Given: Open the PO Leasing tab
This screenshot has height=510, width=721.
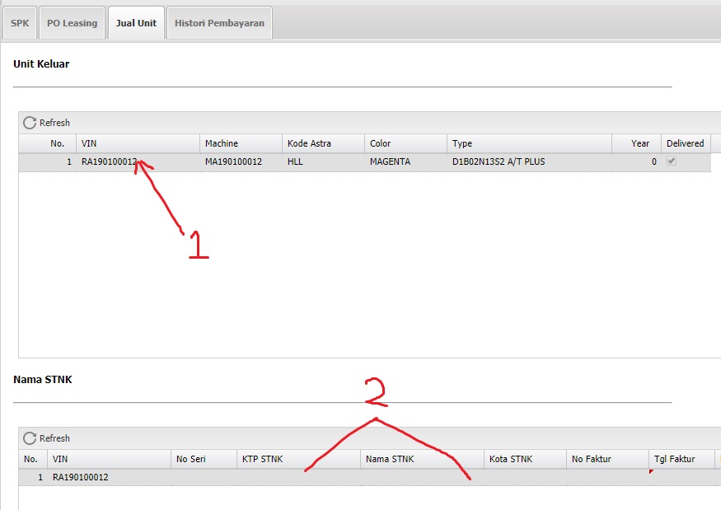Looking at the screenshot, I should tap(72, 23).
